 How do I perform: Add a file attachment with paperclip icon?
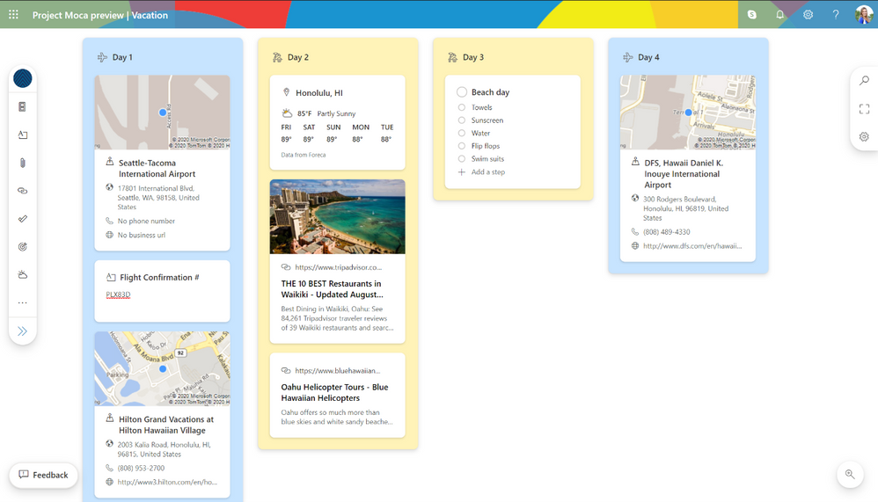[22, 163]
